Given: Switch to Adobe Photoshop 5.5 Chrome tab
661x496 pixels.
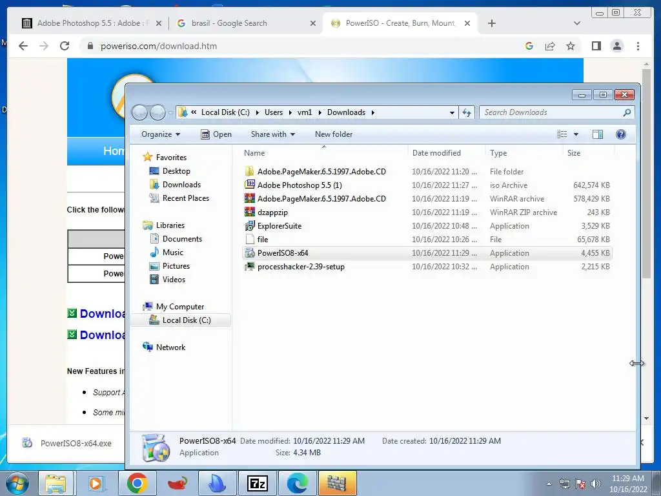Looking at the screenshot, I should point(92,23).
